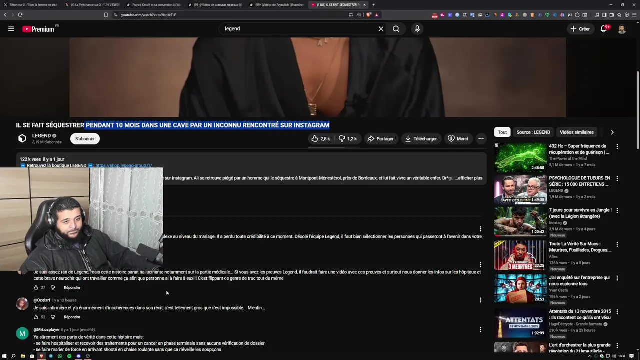Open the notifications bell
The height and width of the screenshot is (360, 640).
tap(604, 29)
